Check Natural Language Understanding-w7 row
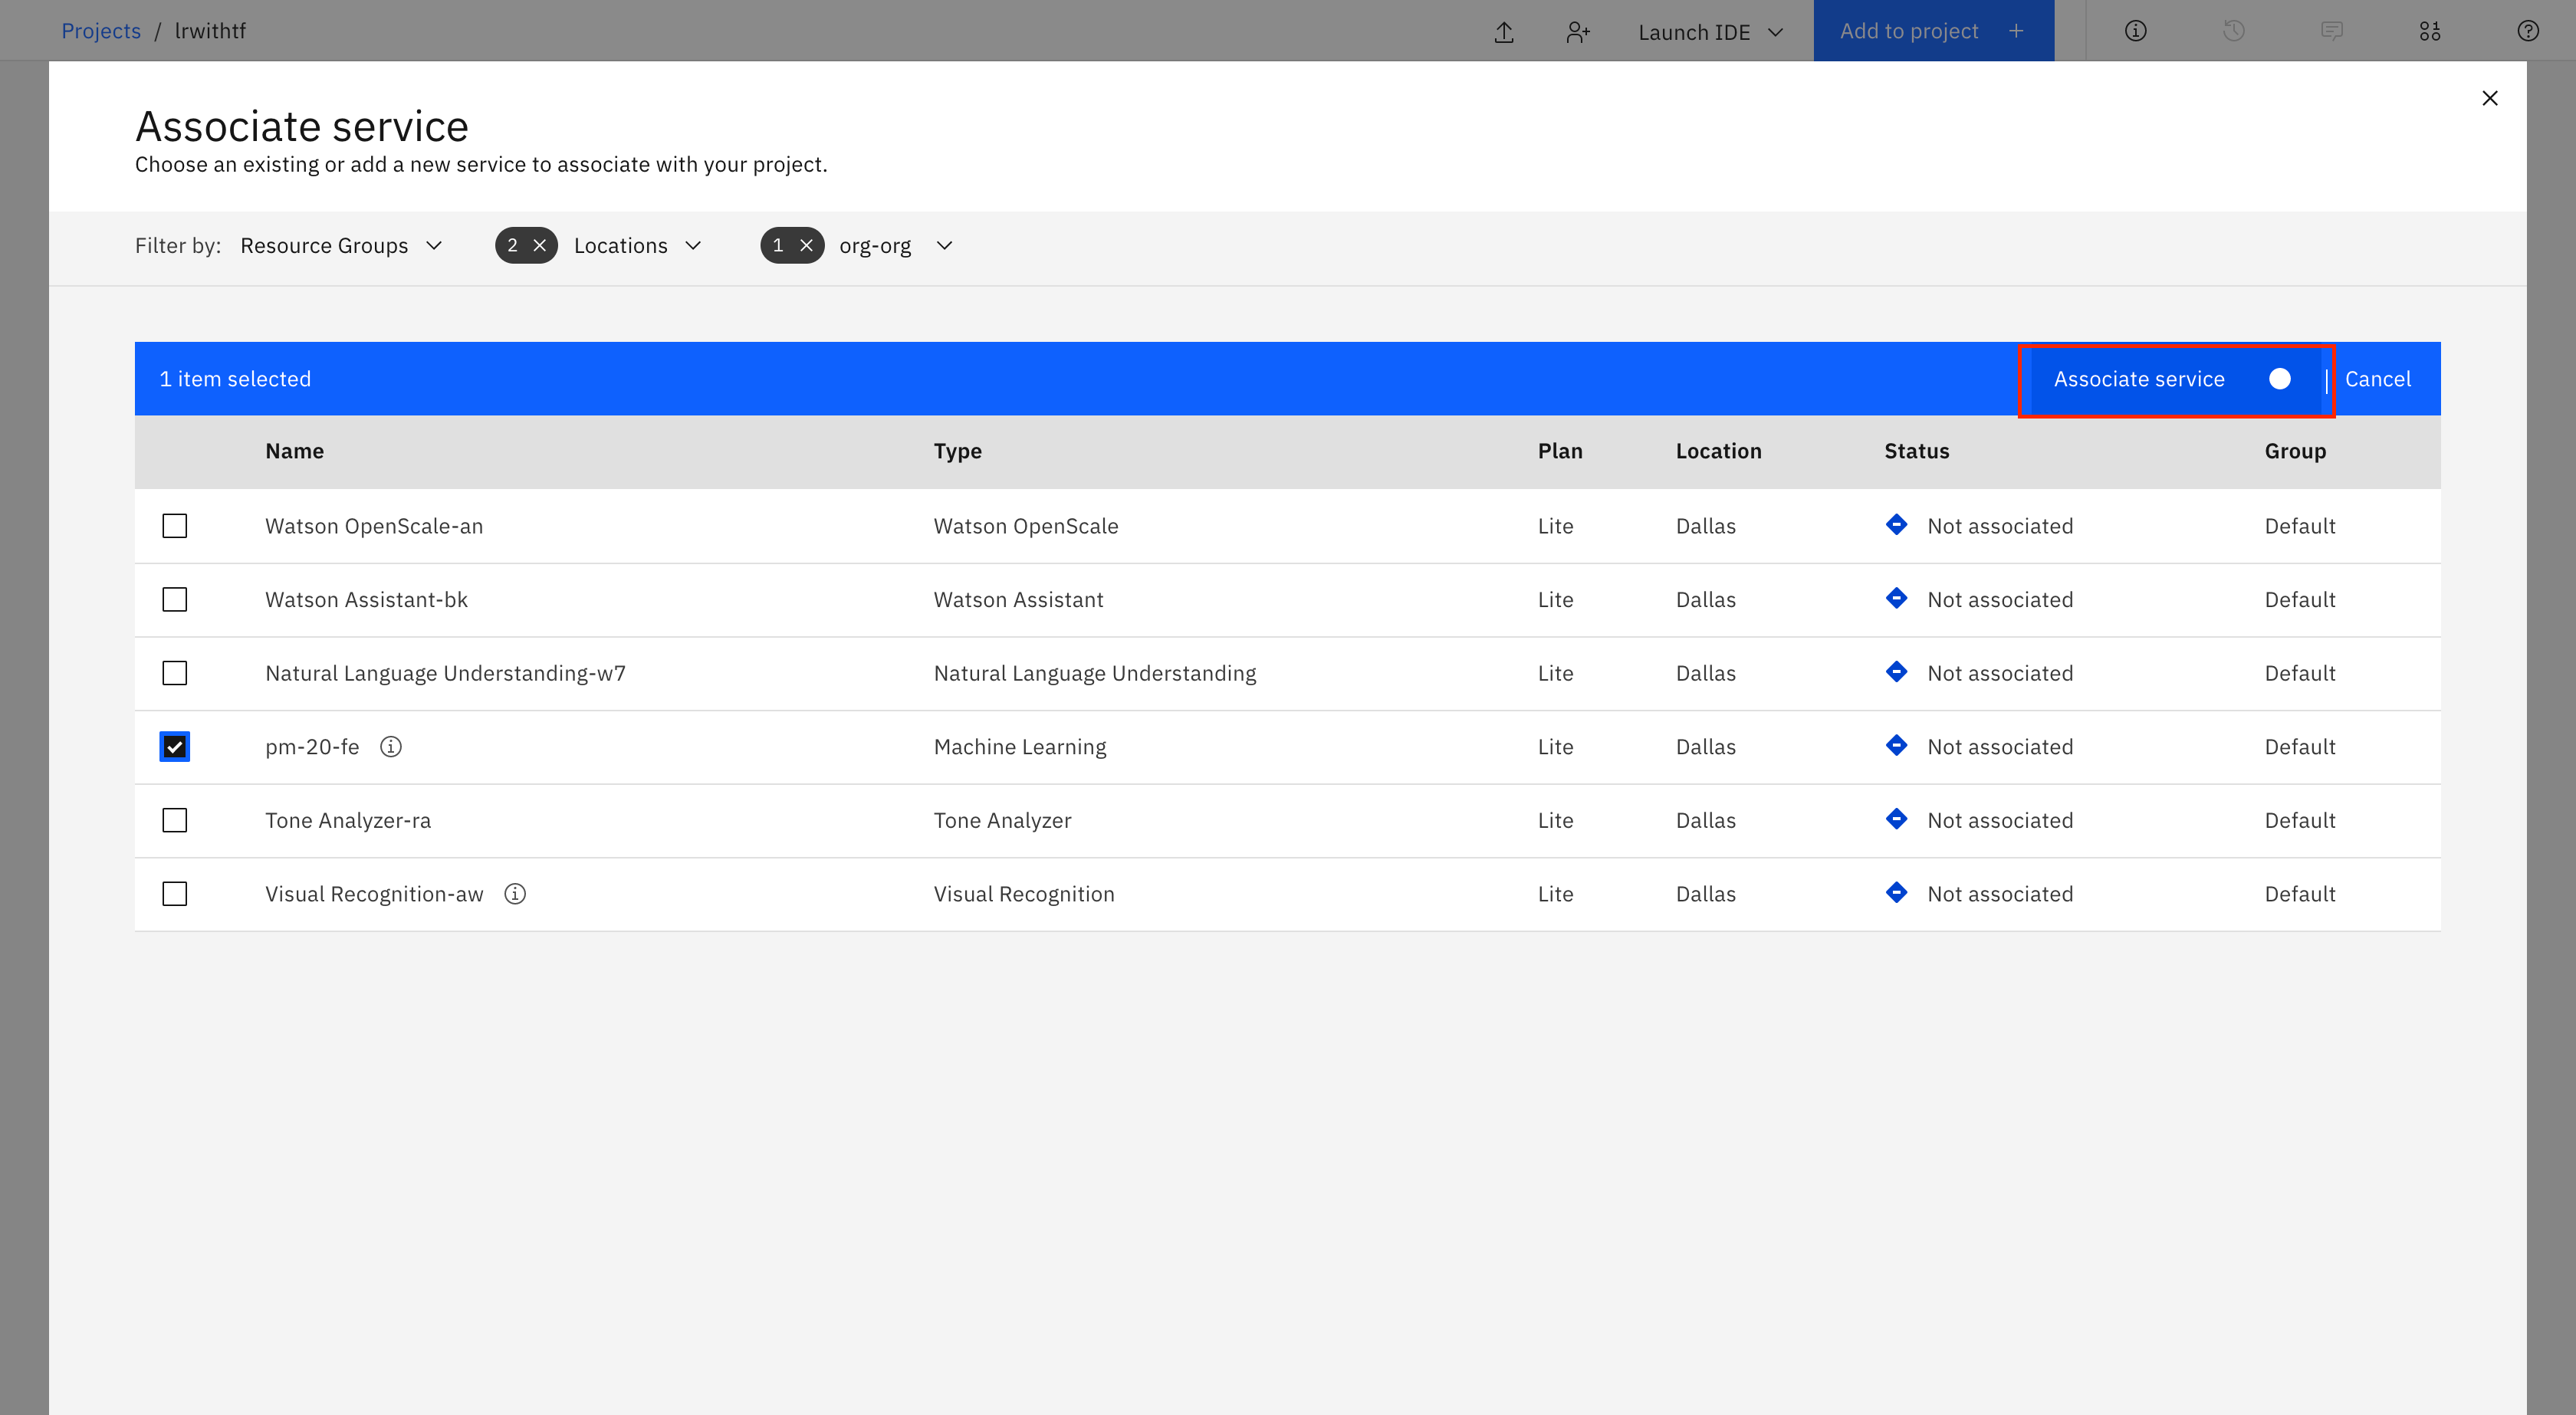The image size is (2576, 1415). pos(175,673)
